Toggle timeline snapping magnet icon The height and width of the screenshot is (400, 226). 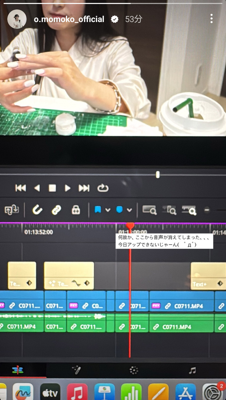[x=37, y=210]
